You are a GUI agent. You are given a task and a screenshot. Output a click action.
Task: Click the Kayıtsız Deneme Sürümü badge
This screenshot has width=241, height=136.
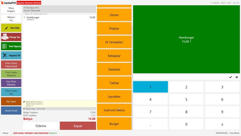pyautogui.click(x=29, y=3)
